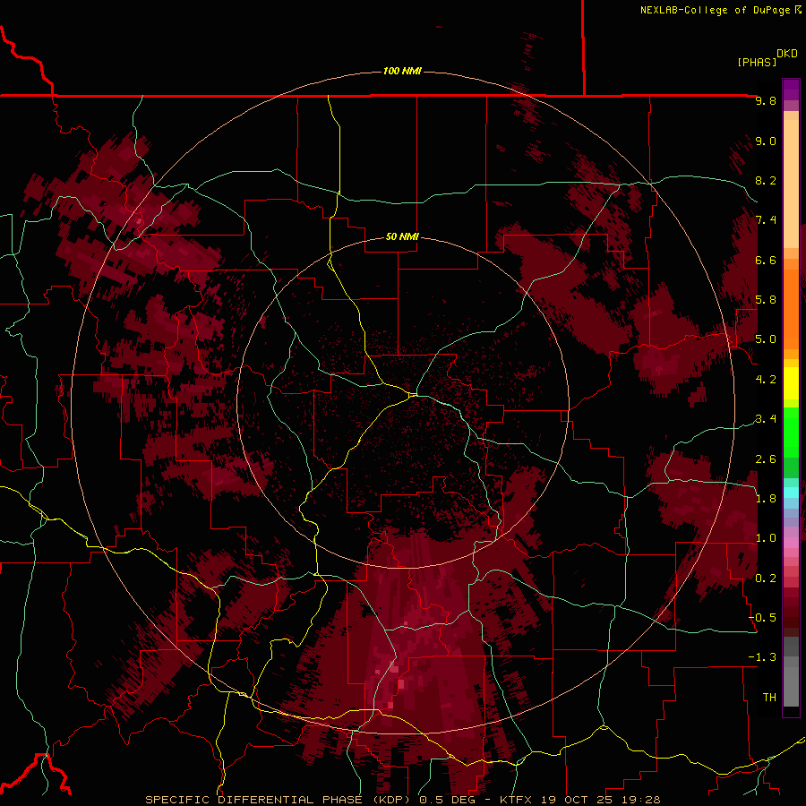Click the 1.0 value on color scale

(x=766, y=538)
